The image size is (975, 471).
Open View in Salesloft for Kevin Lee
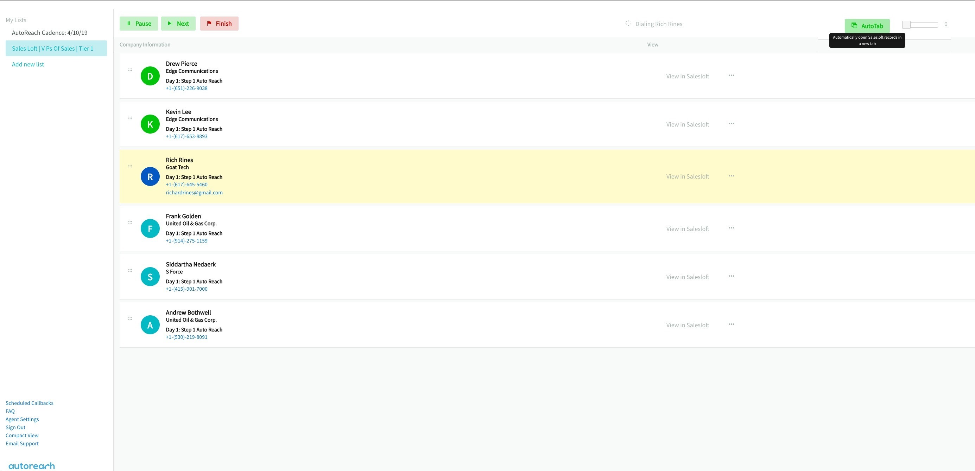pyautogui.click(x=687, y=124)
